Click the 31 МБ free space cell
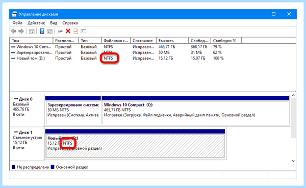Image resolution: width=306 pixels, height=188 pixels. [x=196, y=52]
